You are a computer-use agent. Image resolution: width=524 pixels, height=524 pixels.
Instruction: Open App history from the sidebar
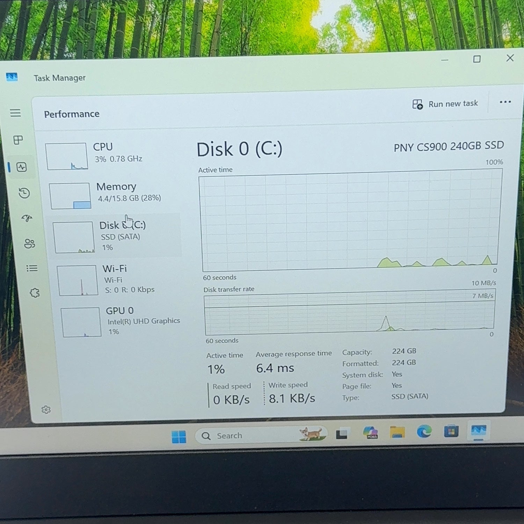click(24, 193)
